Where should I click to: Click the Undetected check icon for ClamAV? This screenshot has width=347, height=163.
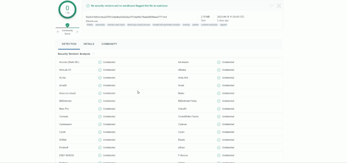[x=219, y=109]
